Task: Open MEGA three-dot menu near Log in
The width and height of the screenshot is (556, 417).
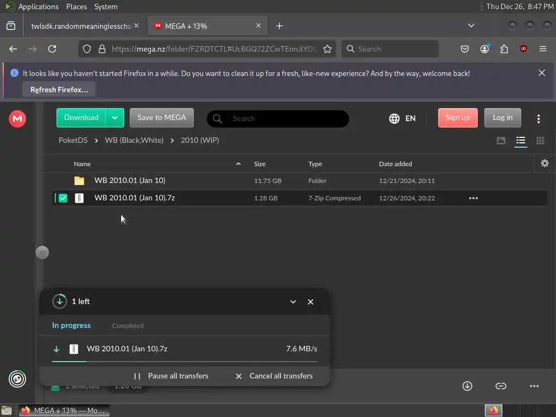Action: pos(538,119)
